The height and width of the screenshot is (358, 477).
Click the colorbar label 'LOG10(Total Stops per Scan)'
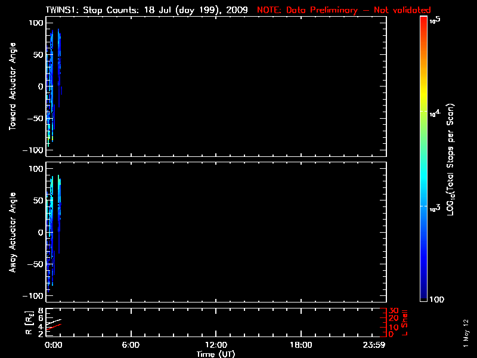[x=450, y=159]
